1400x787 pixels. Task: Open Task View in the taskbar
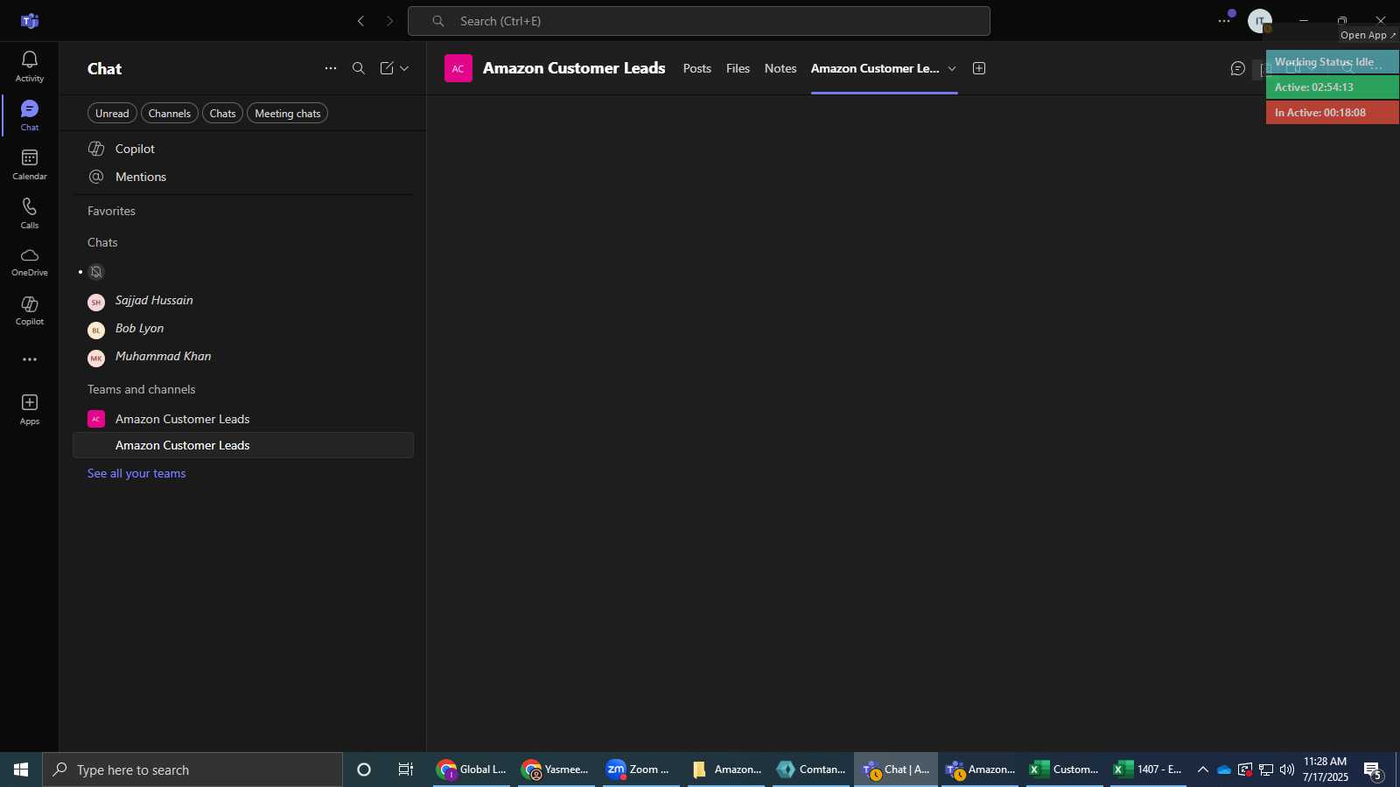tap(406, 770)
